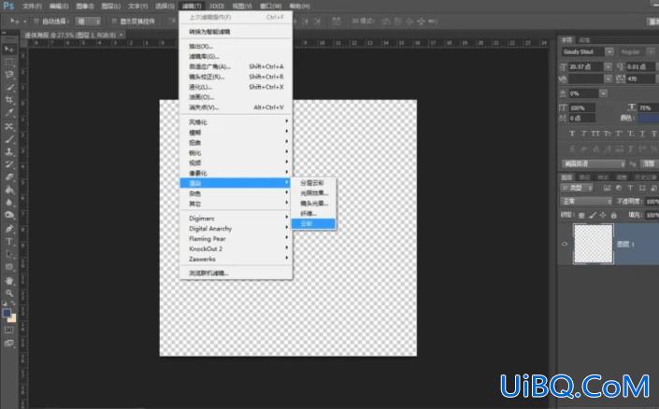Open the layer filter 类型 dropdown
This screenshot has height=409, width=659.
click(576, 188)
